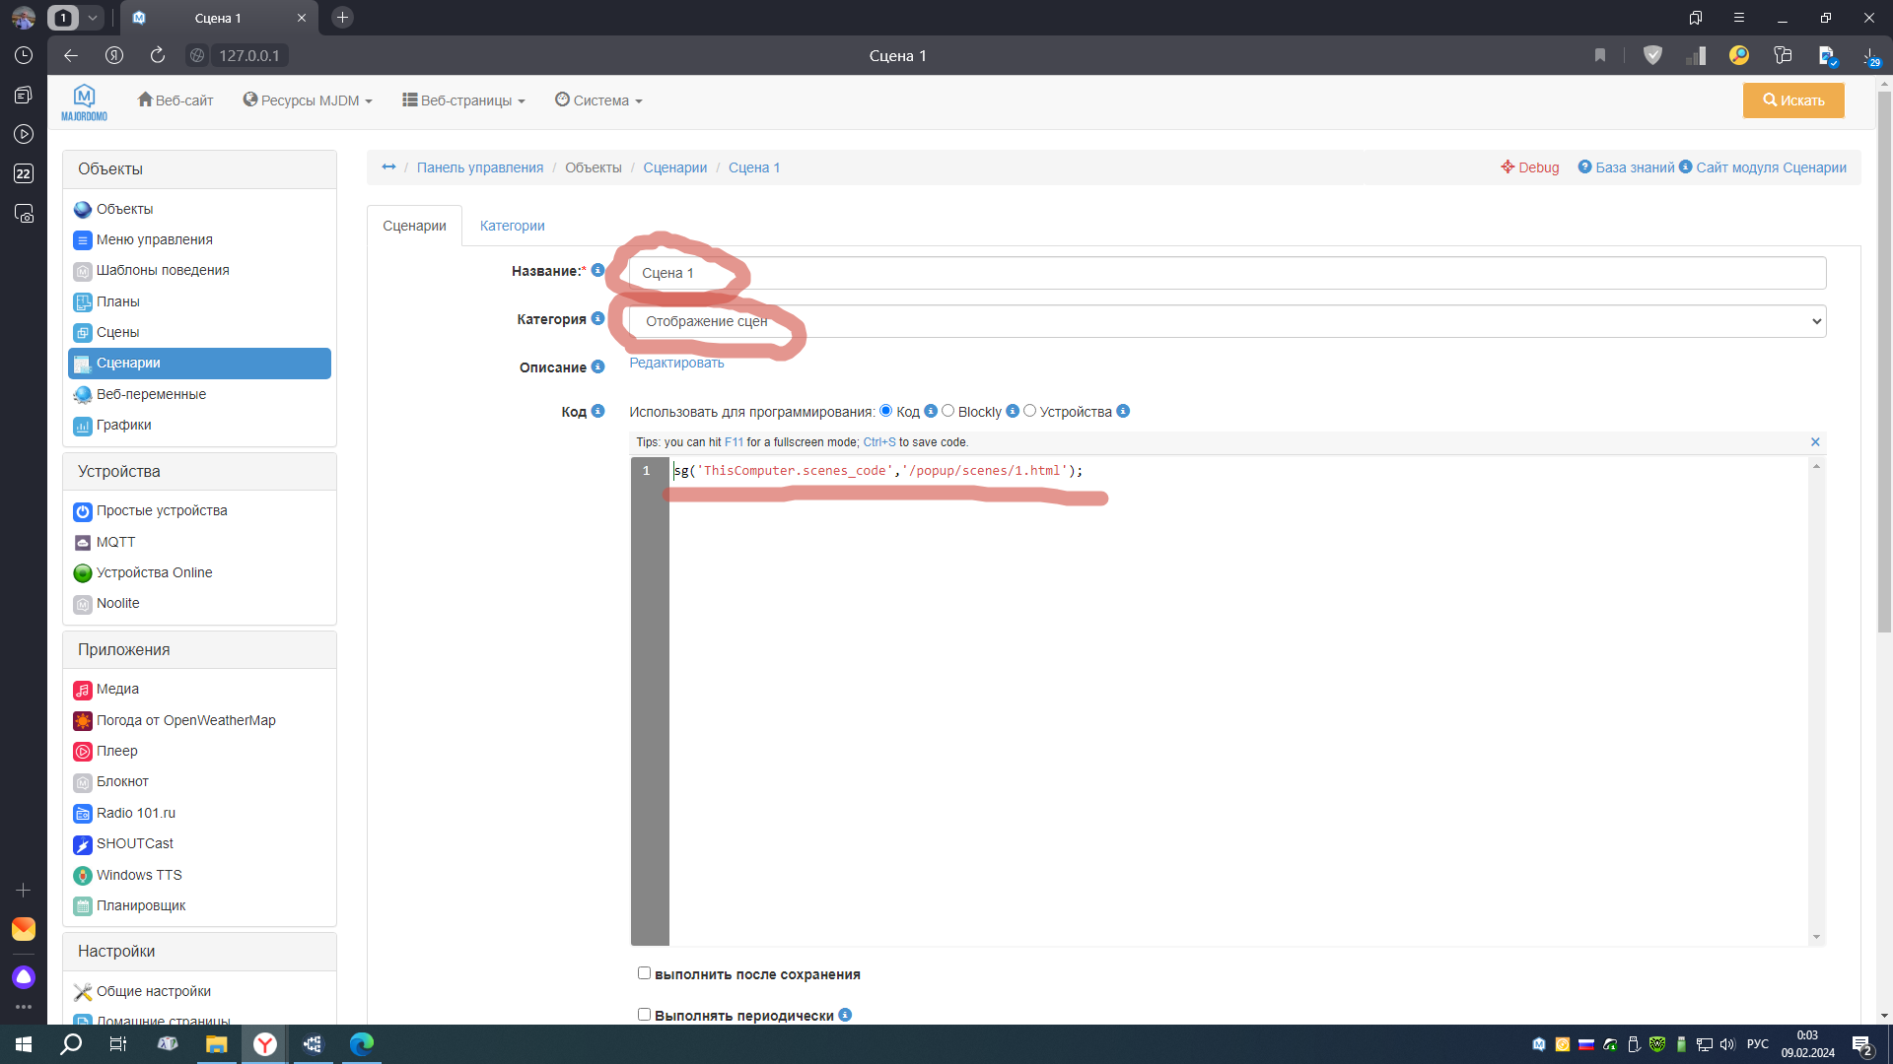Click the Редактировать description link
The height and width of the screenshot is (1064, 1893).
coord(676,363)
